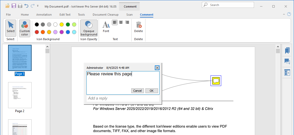This screenshot has height=135, width=294.
Task: Click the Administrator author name
Action: [x=95, y=68]
